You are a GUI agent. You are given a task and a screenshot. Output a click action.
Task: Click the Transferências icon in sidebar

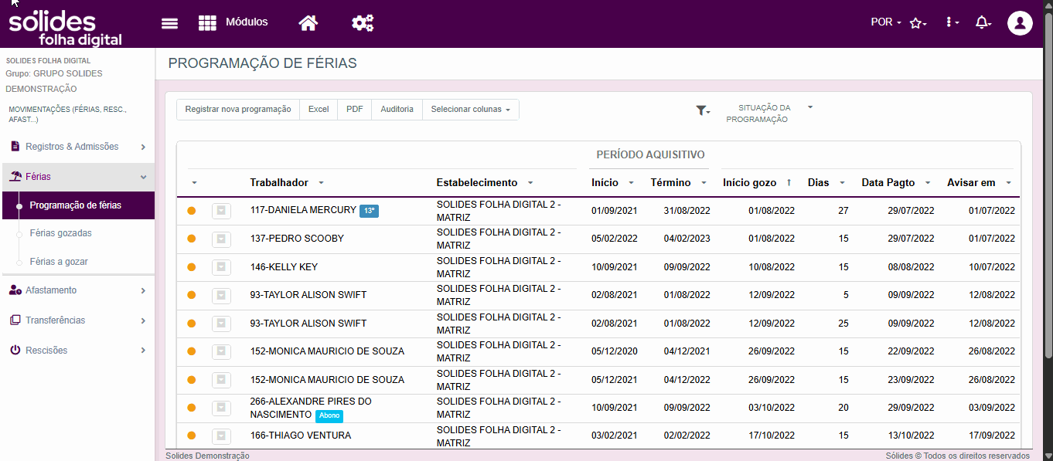(x=15, y=320)
